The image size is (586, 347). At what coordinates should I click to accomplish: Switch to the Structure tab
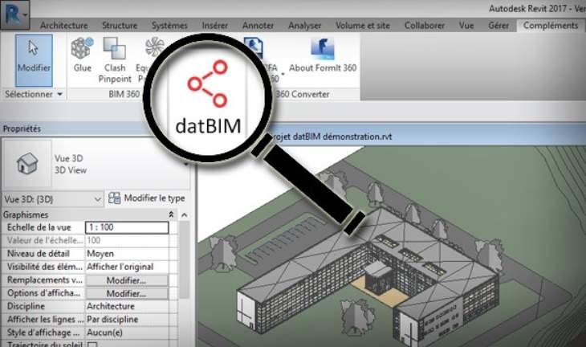[120, 26]
